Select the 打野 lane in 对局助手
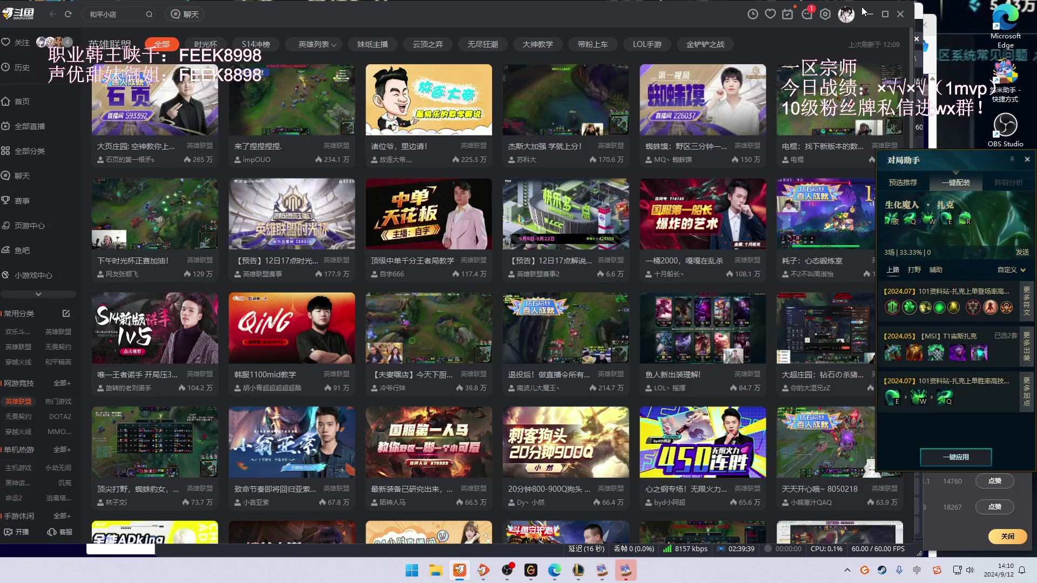Image resolution: width=1037 pixels, height=583 pixels. click(x=914, y=269)
